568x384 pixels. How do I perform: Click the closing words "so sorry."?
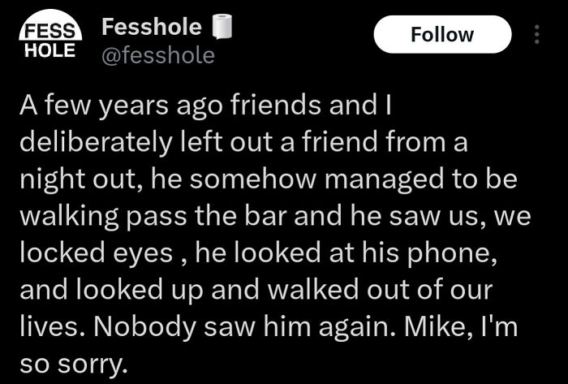coord(73,361)
